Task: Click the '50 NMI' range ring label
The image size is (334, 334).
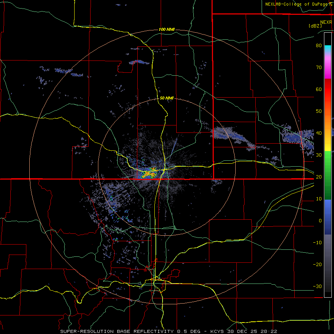Action: click(x=167, y=98)
